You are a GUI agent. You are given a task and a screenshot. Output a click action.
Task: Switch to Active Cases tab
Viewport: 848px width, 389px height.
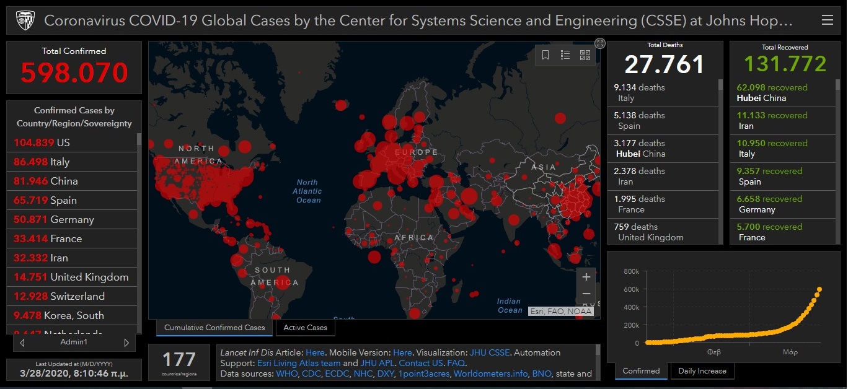pos(305,328)
